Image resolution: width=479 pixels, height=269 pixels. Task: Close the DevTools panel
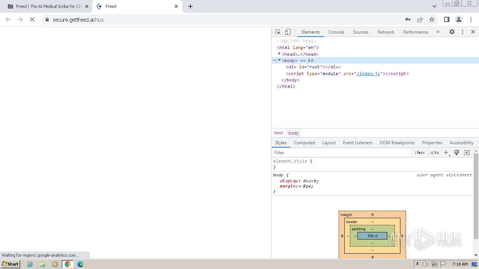pos(473,32)
